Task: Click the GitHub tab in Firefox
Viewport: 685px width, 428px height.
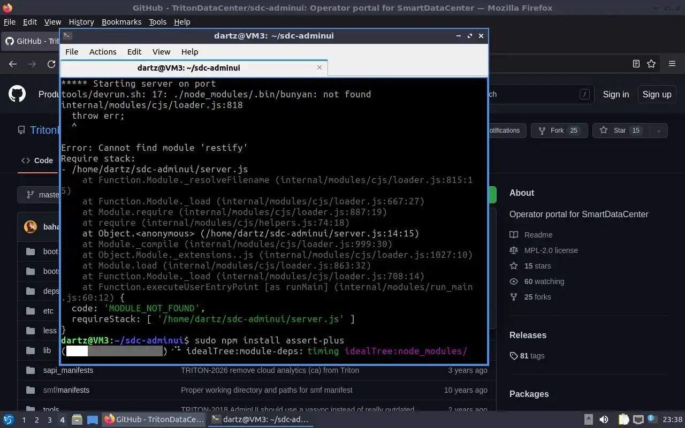Action: pyautogui.click(x=31, y=41)
